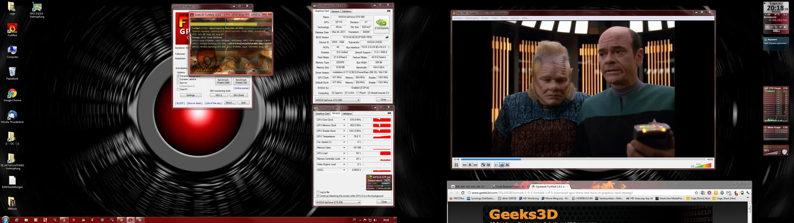This screenshot has width=794, height=223.
Task: Click GPU-Z BIOS save icon
Action: coord(386,37)
